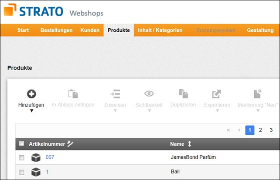
Task: Open the Bestellungen tab
Action: pos(56,30)
